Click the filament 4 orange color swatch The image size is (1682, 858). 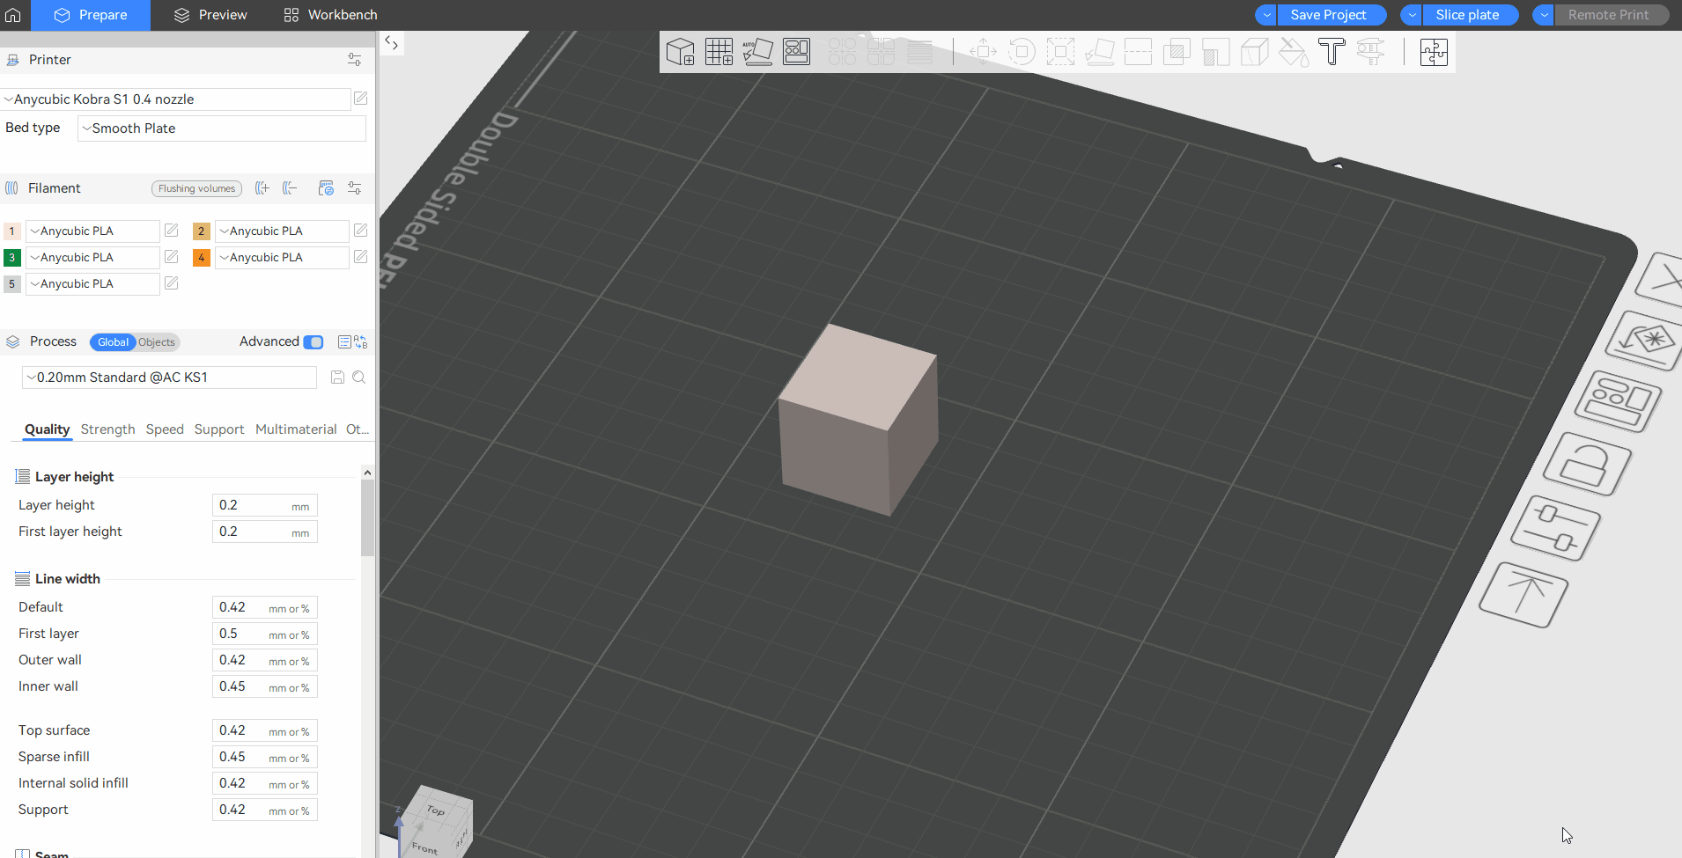pyautogui.click(x=202, y=258)
